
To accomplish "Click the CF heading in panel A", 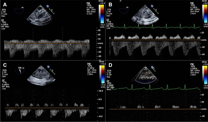I will tap(3, 20).
